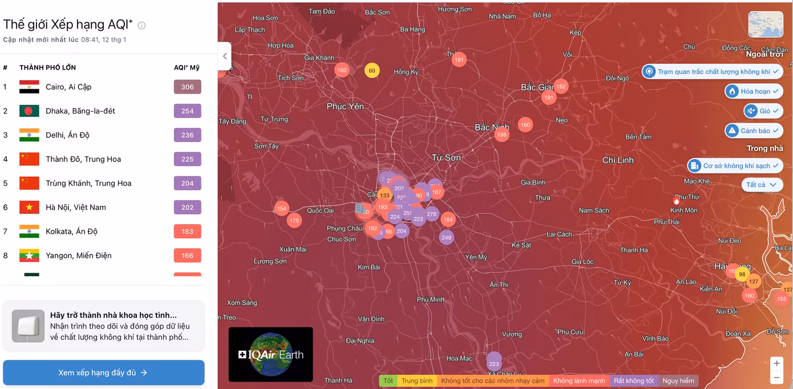This screenshot has width=793, height=389.
Task: Click Thành Đô, Trung Hoa city name
Action: click(83, 159)
